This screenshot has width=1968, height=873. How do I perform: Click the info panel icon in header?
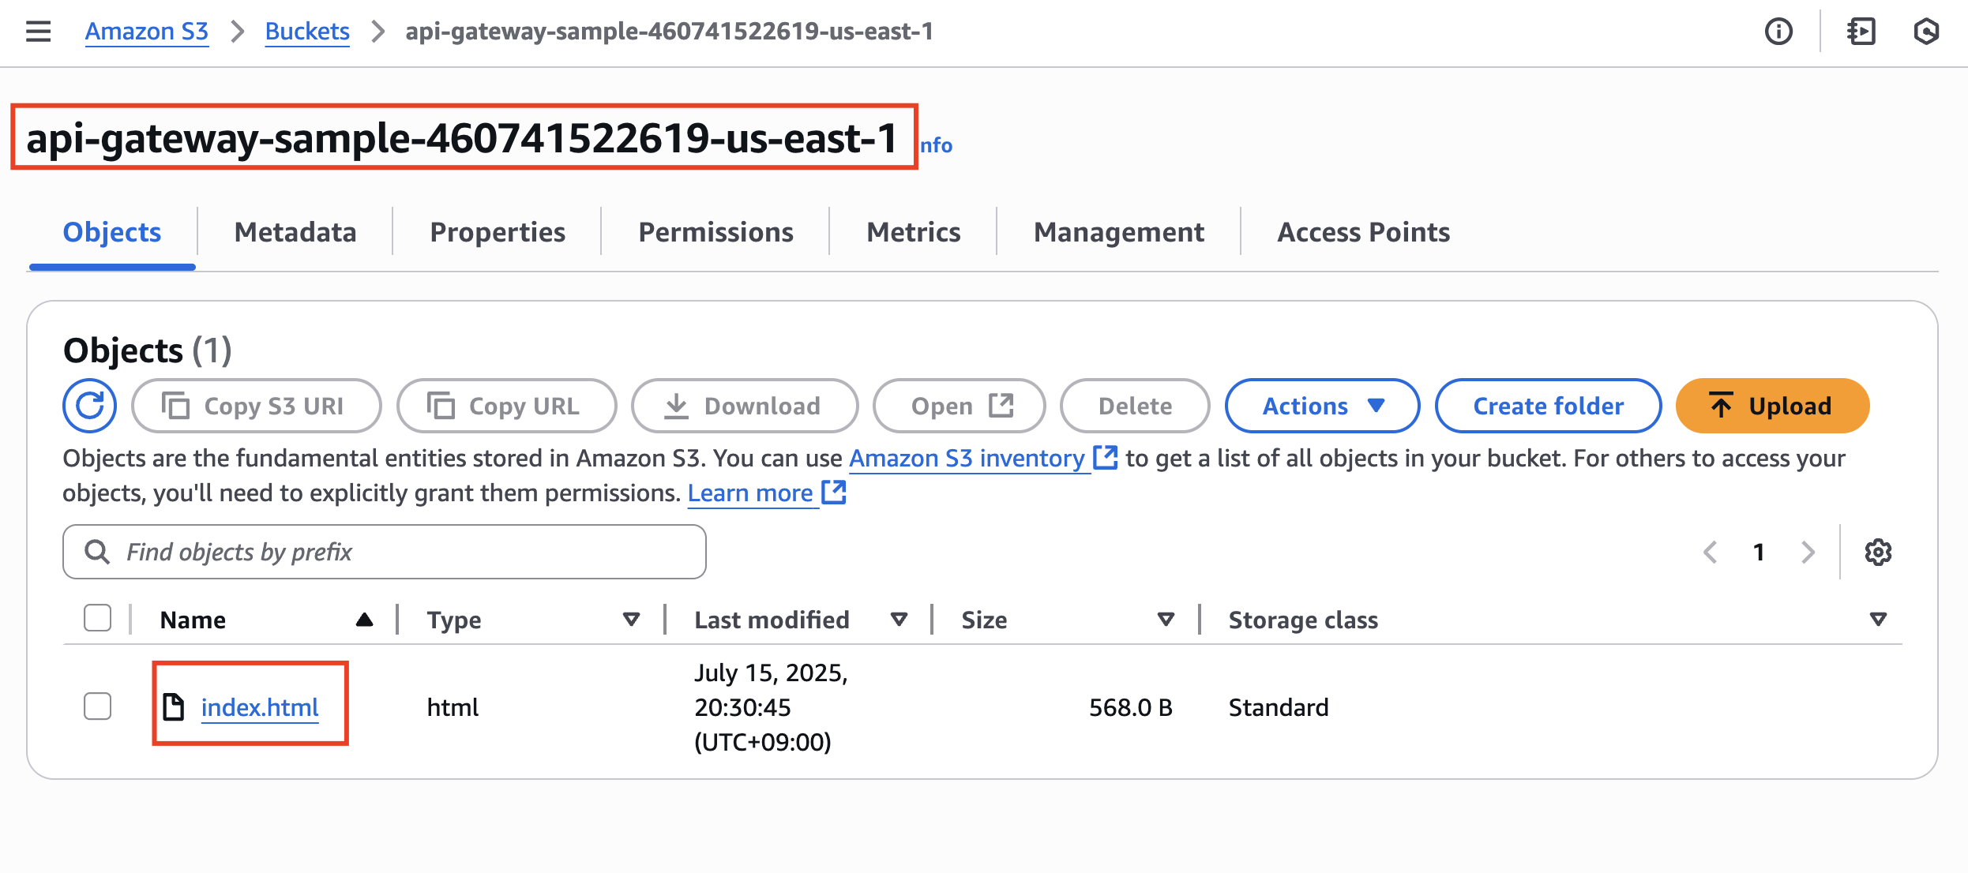pos(1778,32)
